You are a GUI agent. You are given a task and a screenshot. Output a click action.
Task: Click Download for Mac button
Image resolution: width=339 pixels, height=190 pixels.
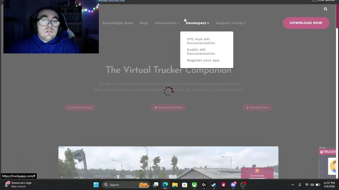[x=257, y=107]
